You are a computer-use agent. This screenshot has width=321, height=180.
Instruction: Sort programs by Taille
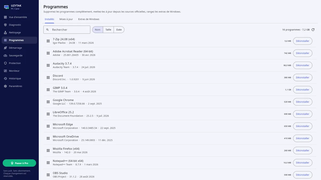(x=108, y=30)
